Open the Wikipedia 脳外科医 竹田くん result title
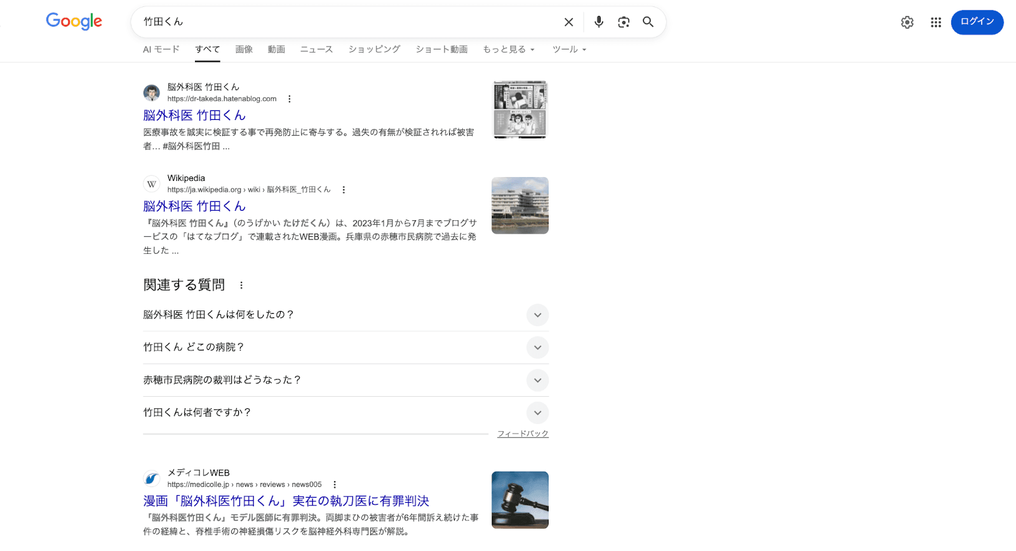This screenshot has height=551, width=1016. point(194,206)
